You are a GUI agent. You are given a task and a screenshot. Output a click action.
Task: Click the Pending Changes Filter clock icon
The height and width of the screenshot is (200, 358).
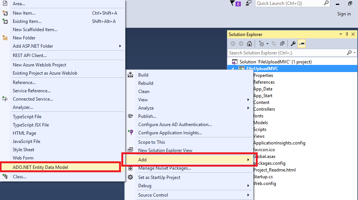[261, 44]
